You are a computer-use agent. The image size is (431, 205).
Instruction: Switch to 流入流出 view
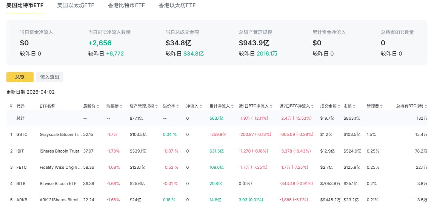tap(50, 77)
